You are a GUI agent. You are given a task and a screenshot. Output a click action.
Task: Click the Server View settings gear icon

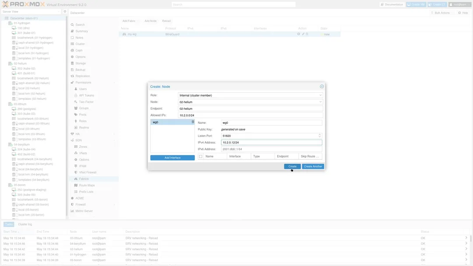click(65, 11)
